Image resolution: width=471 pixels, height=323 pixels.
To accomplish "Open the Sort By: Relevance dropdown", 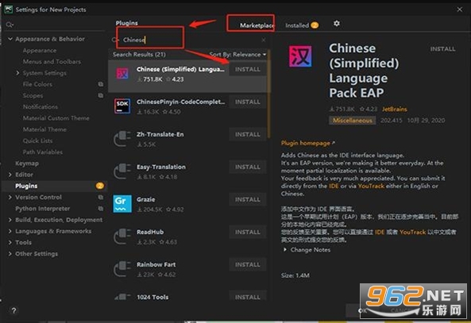I will click(x=237, y=54).
